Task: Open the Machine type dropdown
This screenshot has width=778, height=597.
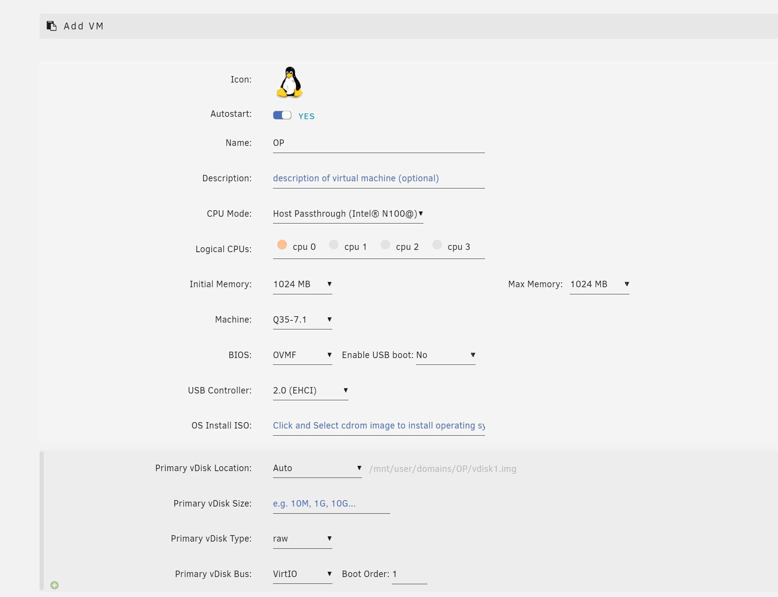Action: pyautogui.click(x=302, y=320)
